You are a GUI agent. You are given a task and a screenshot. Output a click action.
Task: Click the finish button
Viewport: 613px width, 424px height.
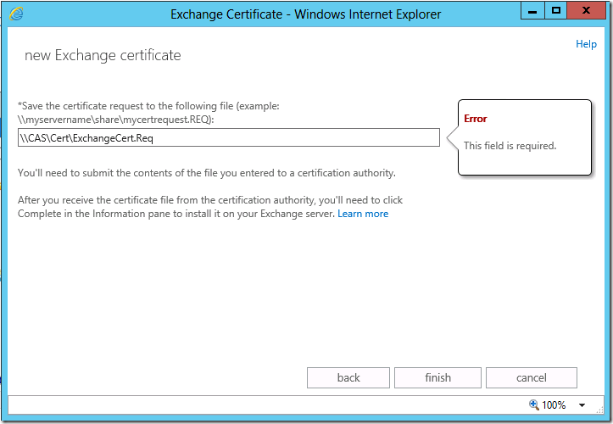437,378
